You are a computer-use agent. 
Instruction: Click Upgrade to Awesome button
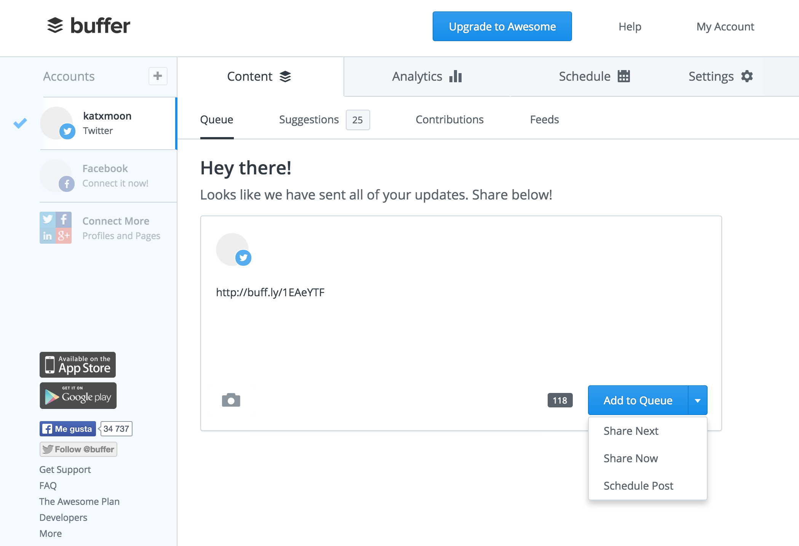502,26
